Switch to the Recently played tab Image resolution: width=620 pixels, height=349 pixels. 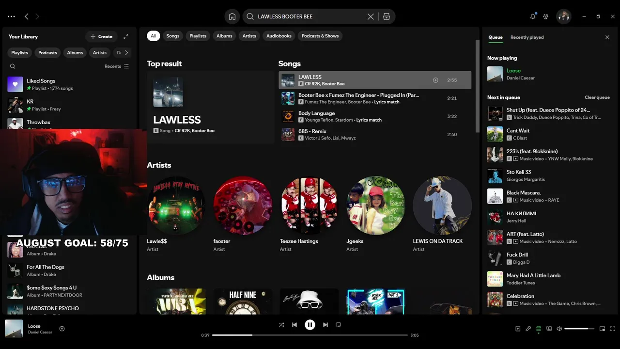click(x=527, y=37)
